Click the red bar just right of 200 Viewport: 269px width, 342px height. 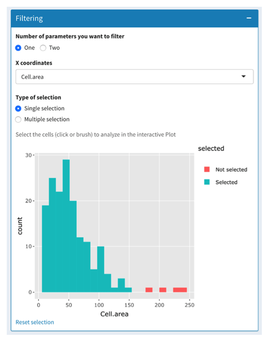[x=163, y=290]
